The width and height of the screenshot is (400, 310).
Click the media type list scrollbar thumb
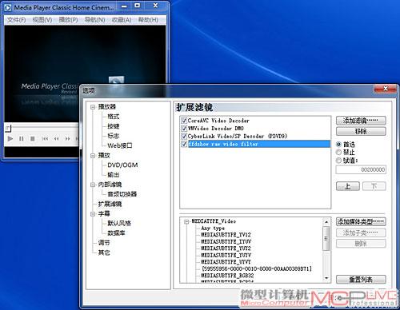(x=326, y=238)
